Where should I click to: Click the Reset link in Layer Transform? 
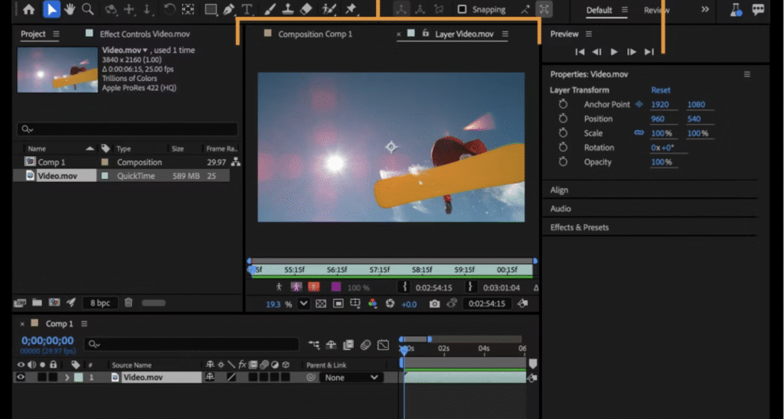661,90
